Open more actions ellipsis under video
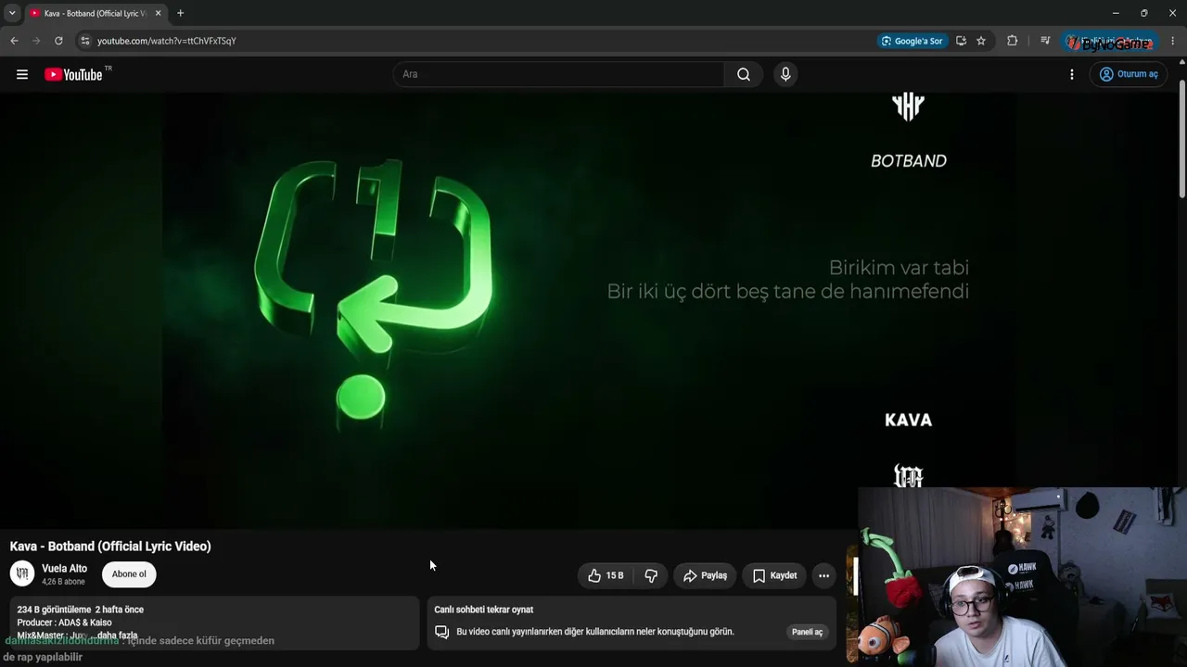 point(823,575)
